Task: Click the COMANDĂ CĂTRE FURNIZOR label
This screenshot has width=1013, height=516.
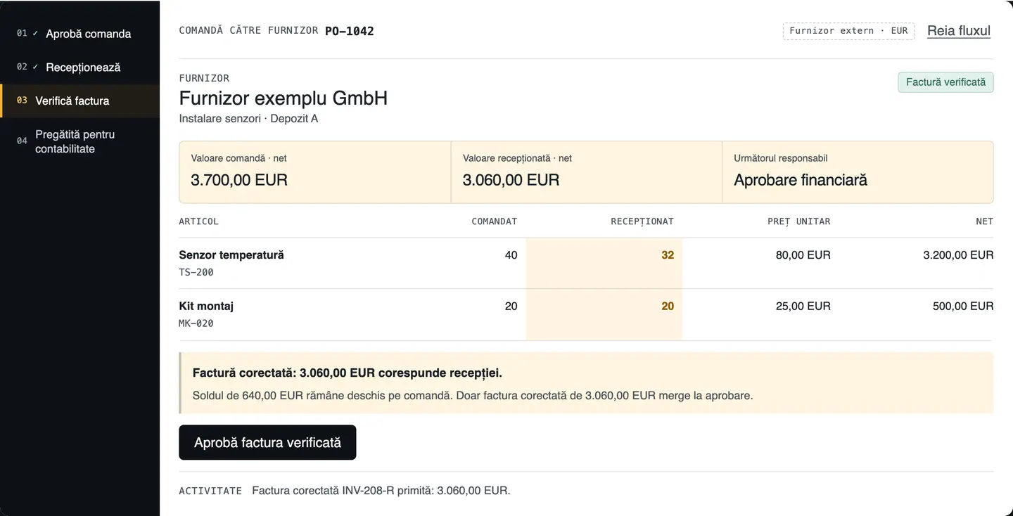Action: click(248, 31)
